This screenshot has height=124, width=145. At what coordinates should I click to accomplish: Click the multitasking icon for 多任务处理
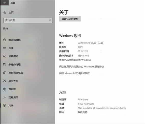coord(5,64)
